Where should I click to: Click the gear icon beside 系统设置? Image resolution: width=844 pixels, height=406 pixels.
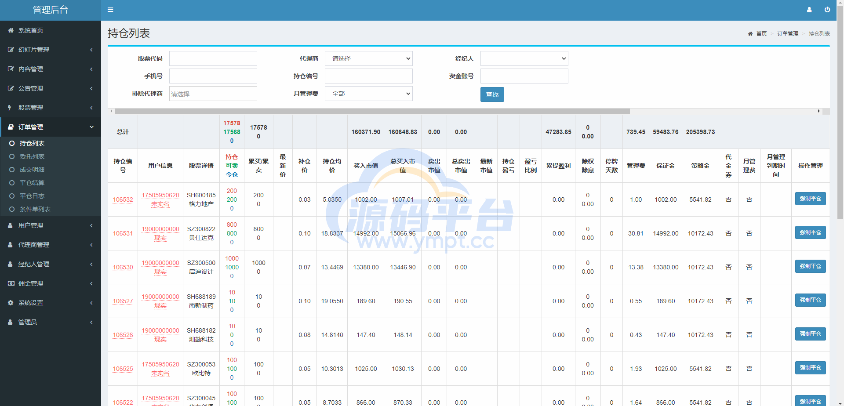pyautogui.click(x=11, y=303)
